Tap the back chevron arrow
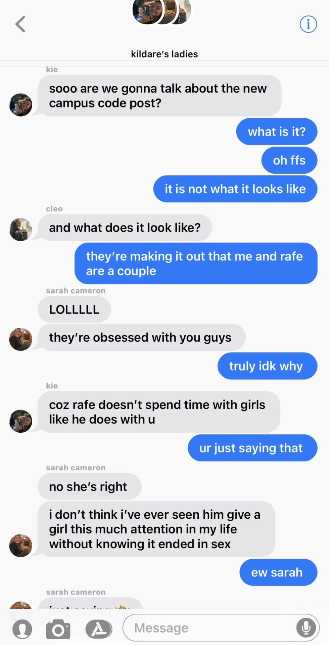Viewport: 329px width, 645px height. tap(20, 24)
